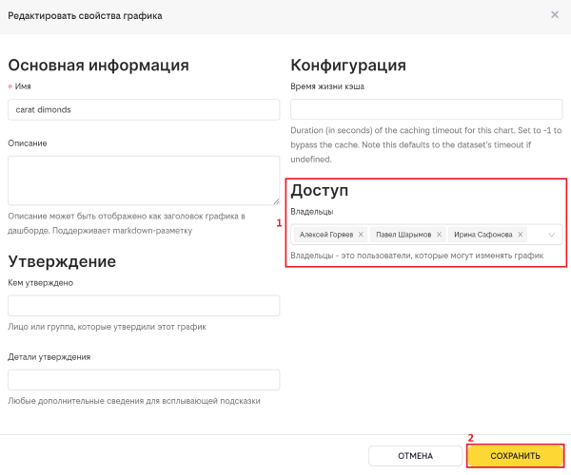Click the Доступ section heading
Screen dimensions: 571x475
point(320,190)
